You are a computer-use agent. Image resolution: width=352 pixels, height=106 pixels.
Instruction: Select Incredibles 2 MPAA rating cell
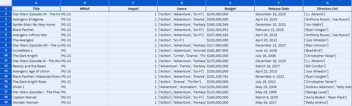(85, 50)
